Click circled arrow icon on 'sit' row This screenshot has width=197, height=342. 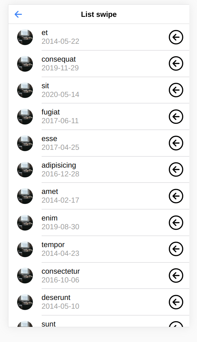[x=176, y=90]
